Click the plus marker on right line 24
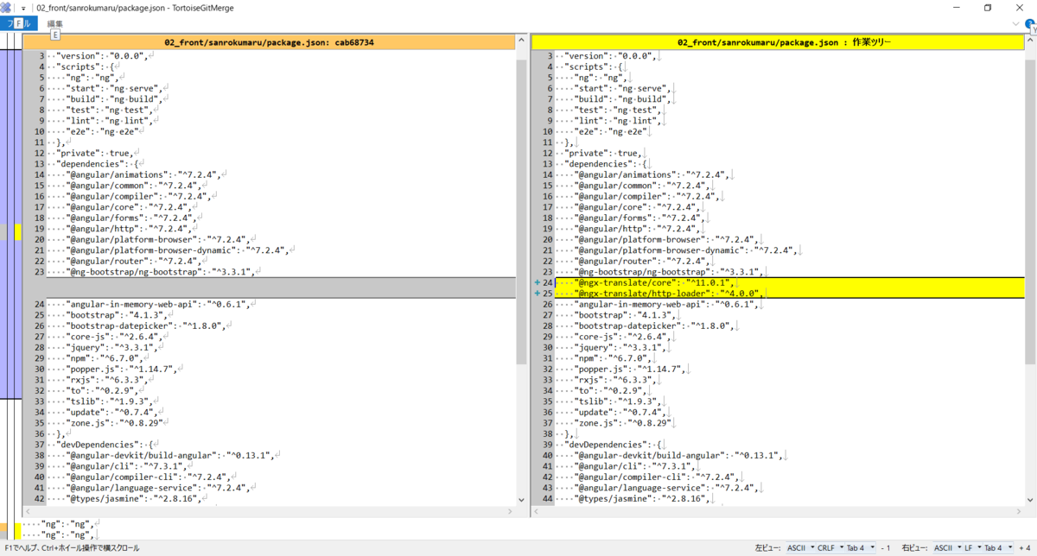The width and height of the screenshot is (1037, 556). click(538, 282)
